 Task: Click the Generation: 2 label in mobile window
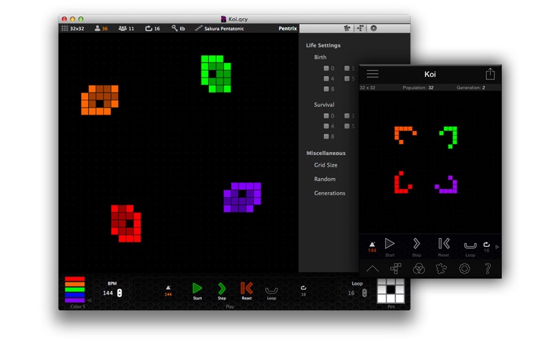pos(471,88)
